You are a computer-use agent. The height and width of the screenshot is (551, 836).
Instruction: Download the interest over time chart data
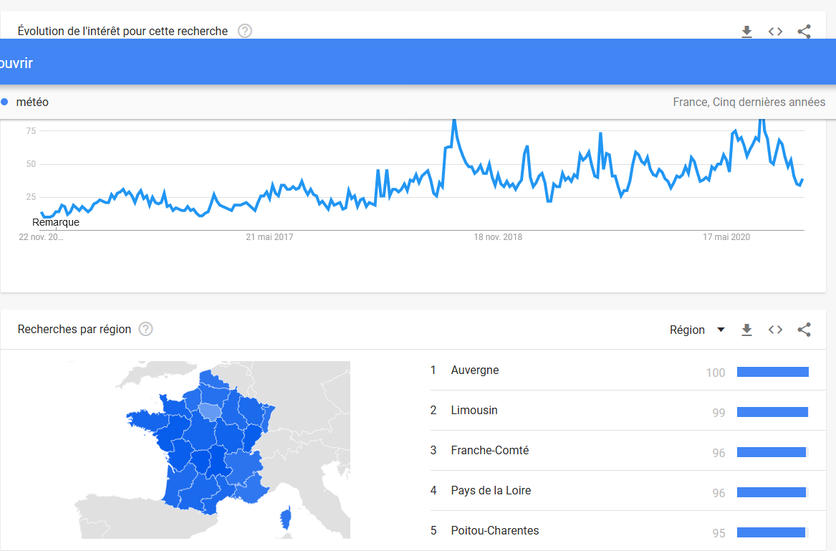[746, 32]
